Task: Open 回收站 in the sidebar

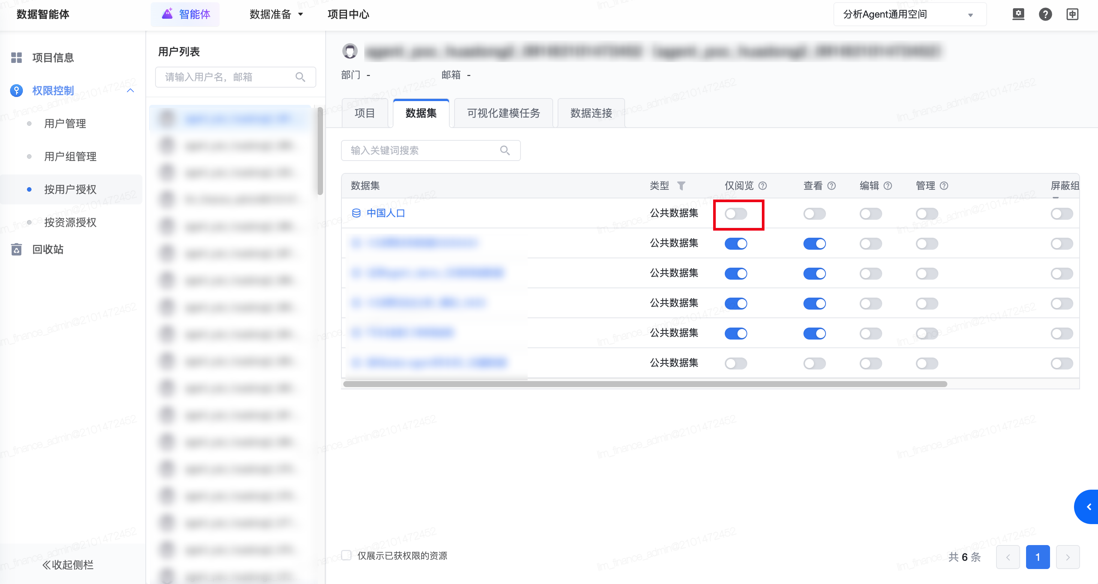Action: pyautogui.click(x=48, y=249)
